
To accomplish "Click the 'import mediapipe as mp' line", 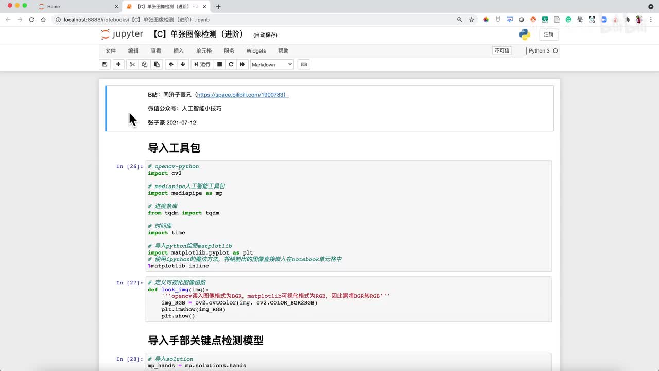I will (185, 193).
